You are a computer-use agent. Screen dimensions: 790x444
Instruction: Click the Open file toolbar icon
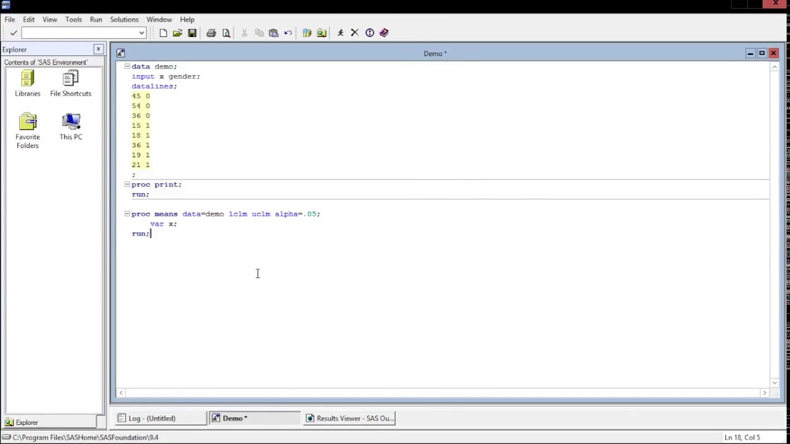178,33
